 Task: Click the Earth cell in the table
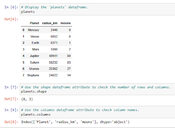(35, 43)
